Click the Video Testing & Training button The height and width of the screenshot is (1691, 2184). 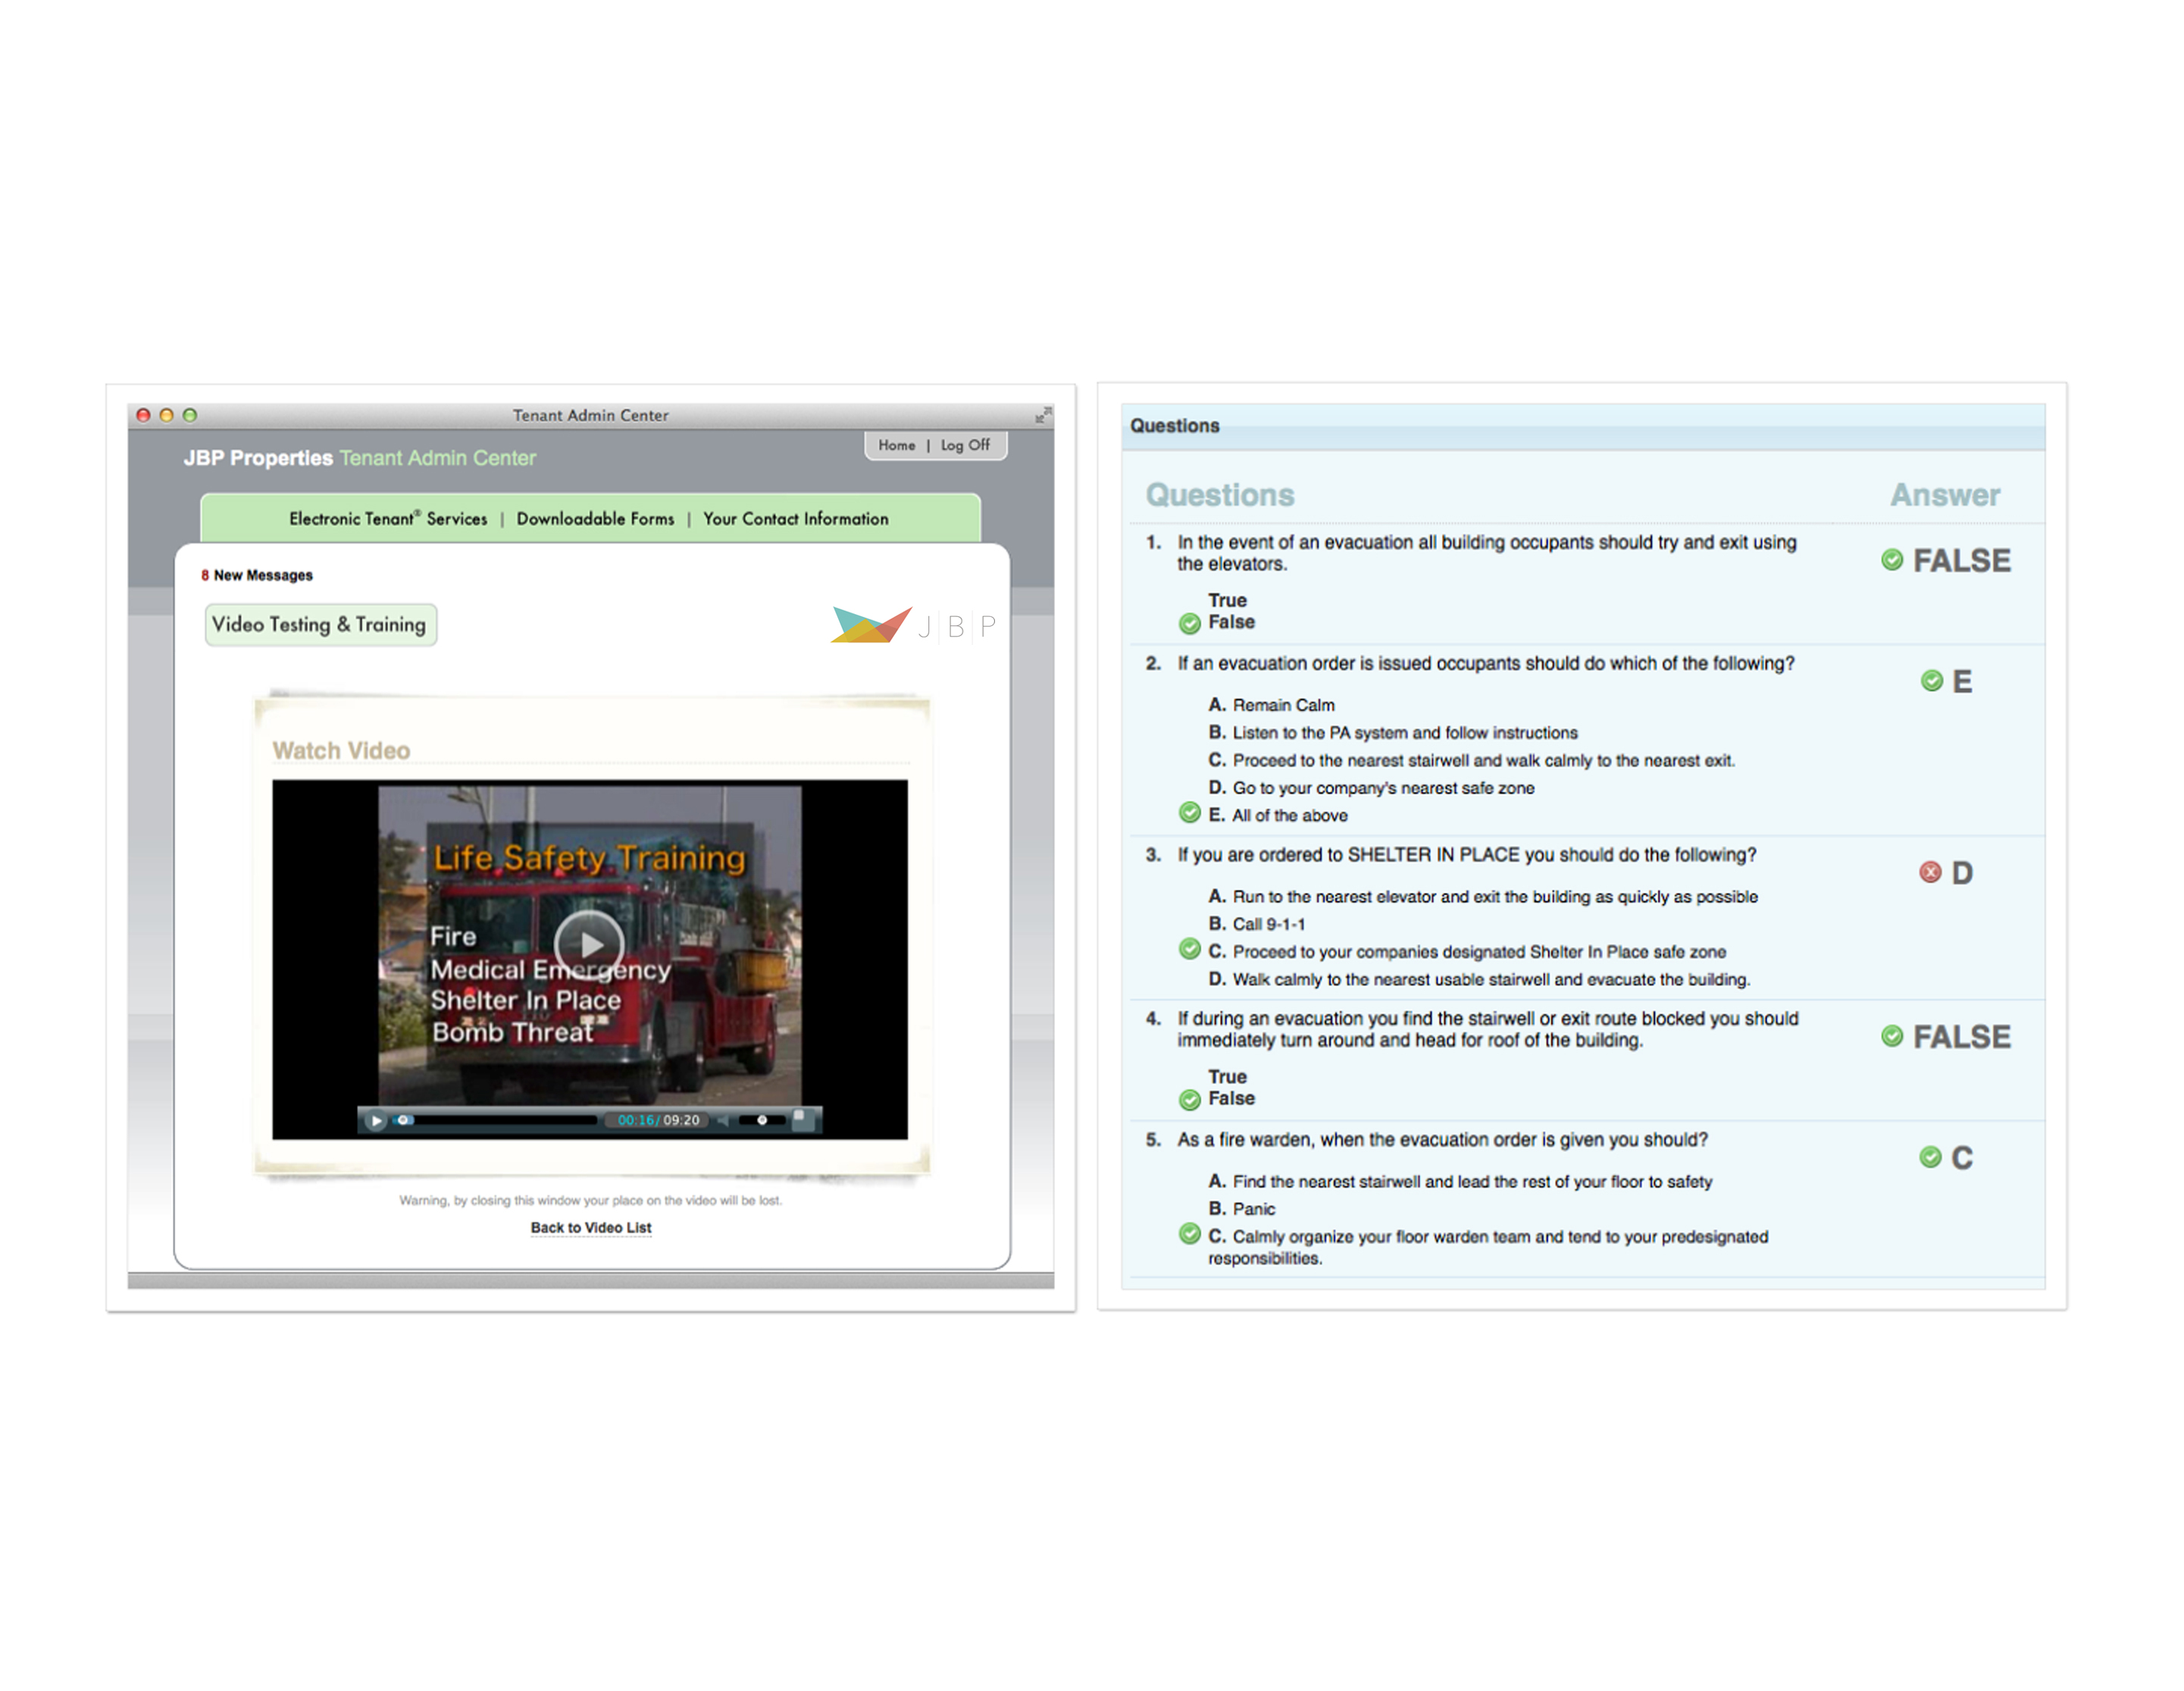point(321,625)
